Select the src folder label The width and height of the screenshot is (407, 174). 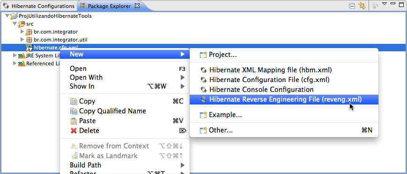[x=30, y=24]
